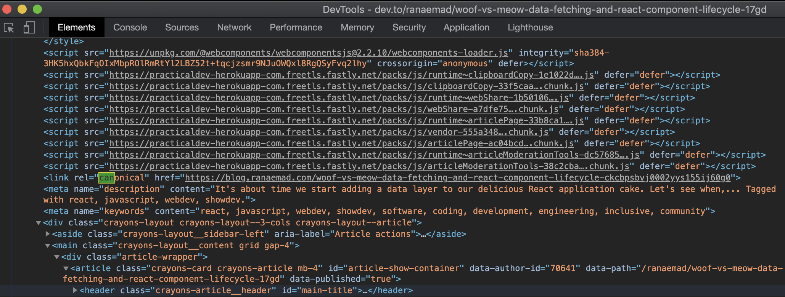Click the green fullscreen window button
The width and height of the screenshot is (785, 297).
click(37, 9)
